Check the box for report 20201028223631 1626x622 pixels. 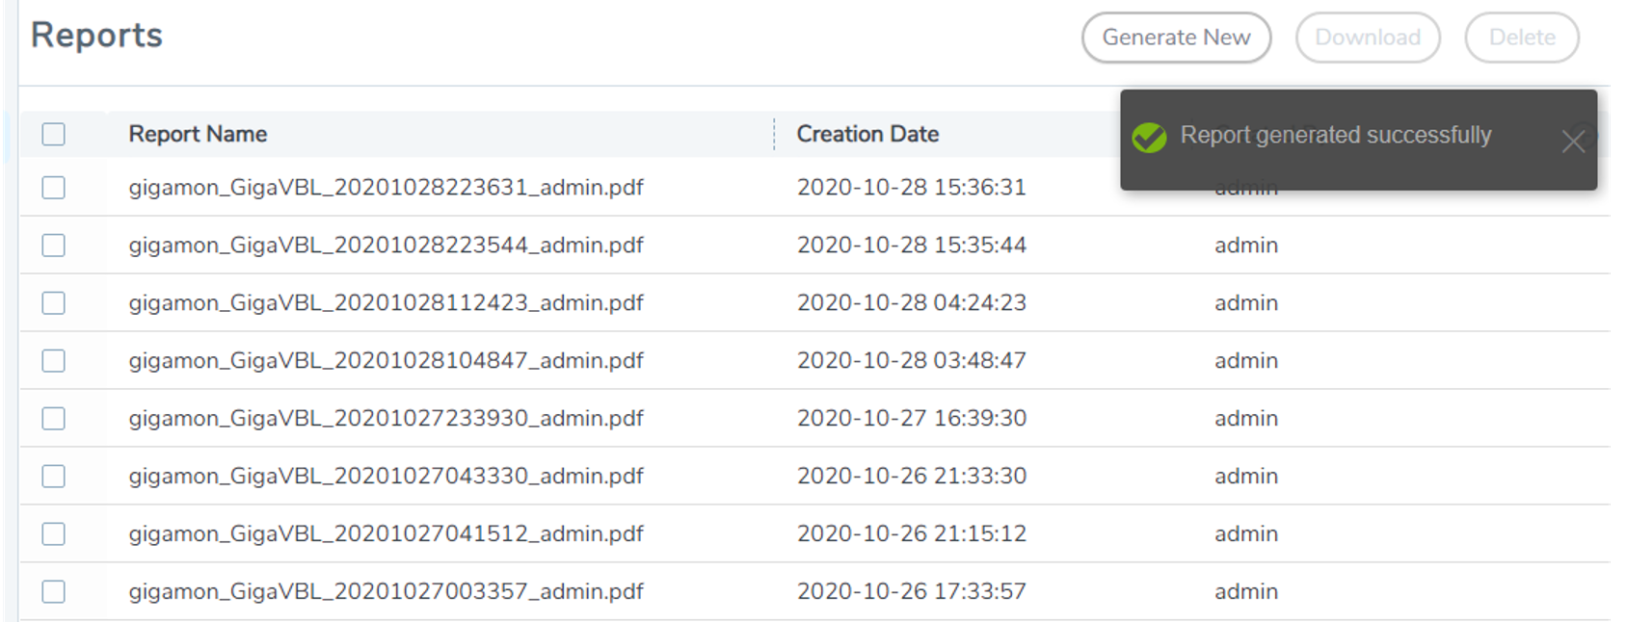tap(54, 188)
